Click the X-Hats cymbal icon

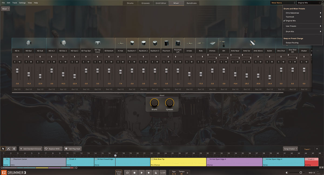click(189, 43)
